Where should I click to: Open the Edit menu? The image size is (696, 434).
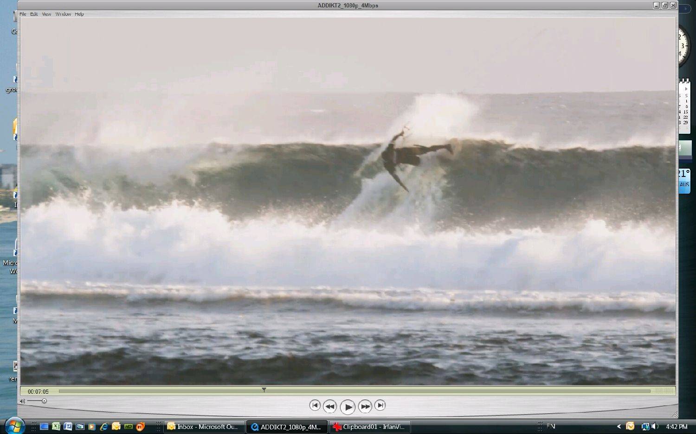[34, 14]
